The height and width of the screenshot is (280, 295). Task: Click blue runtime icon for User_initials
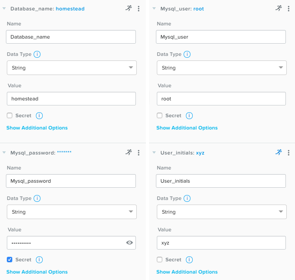pyautogui.click(x=279, y=152)
